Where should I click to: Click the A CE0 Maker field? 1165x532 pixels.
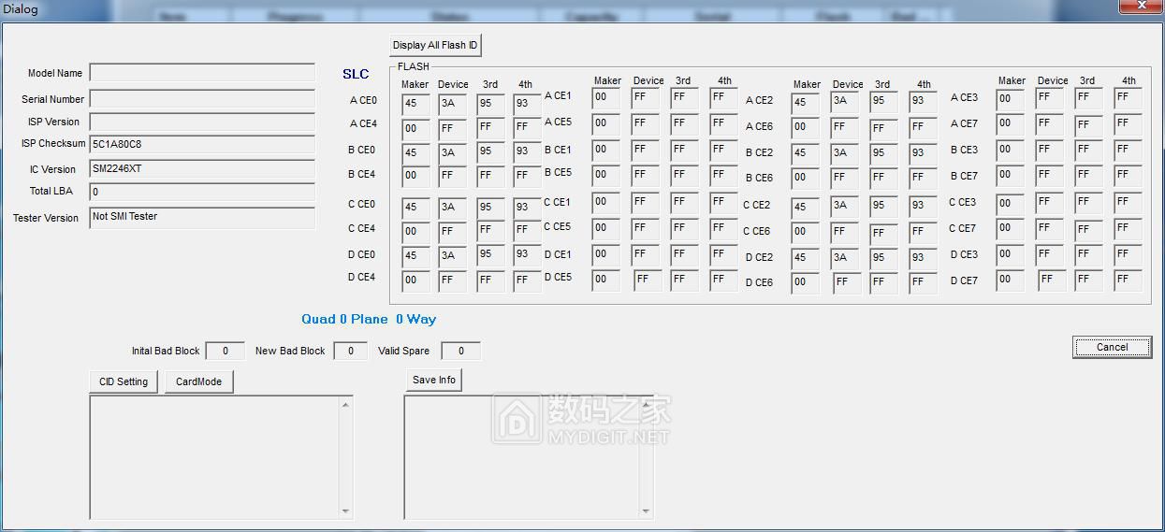(x=415, y=104)
